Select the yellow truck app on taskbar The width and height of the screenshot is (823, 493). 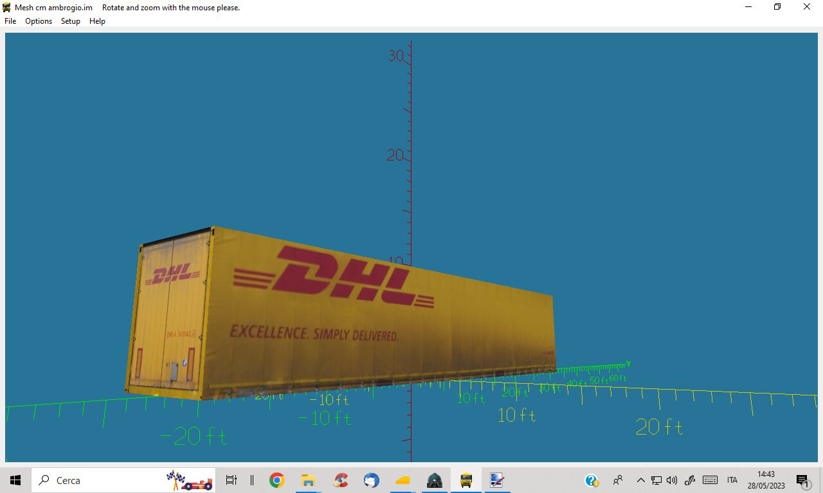466,480
